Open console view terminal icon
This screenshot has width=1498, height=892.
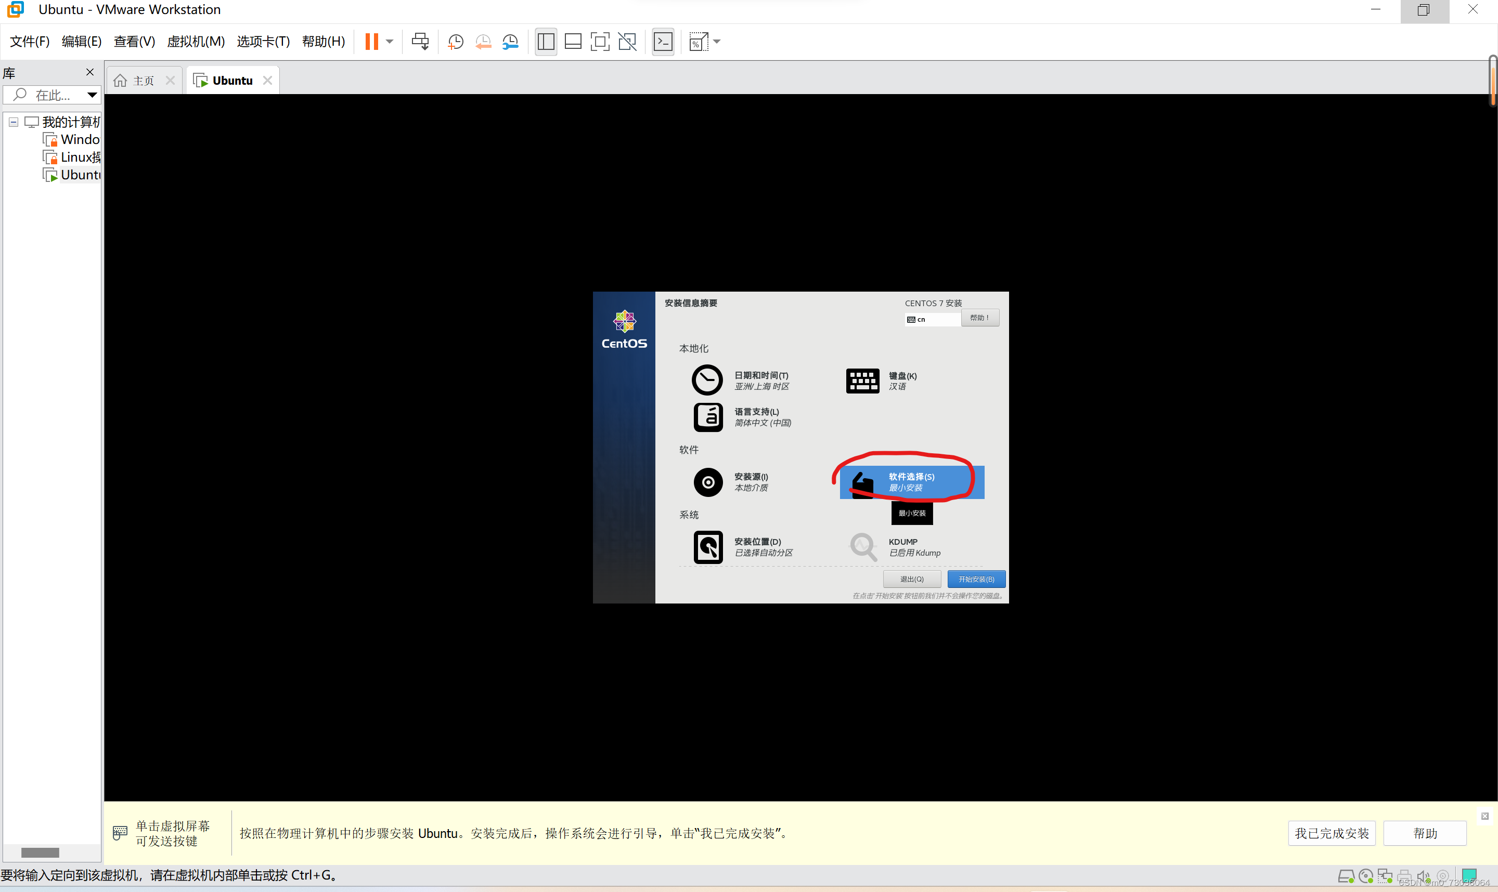[663, 42]
